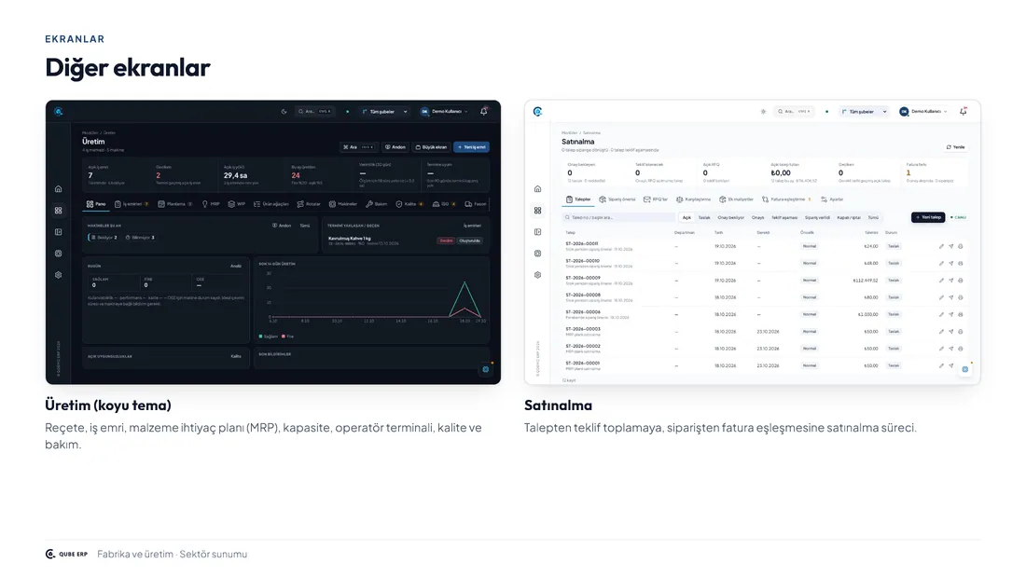Image resolution: width=1026 pixels, height=577 pixels.
Task: Click the Kavrulmuş Kahve 1 kg entry
Action: coord(350,238)
